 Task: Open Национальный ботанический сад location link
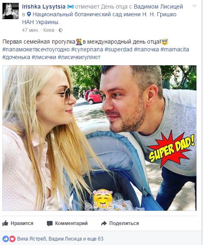tap(99, 18)
